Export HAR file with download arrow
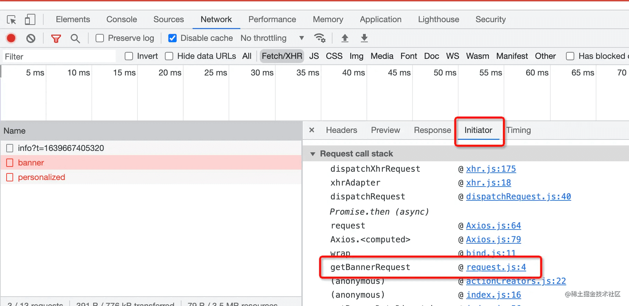Image resolution: width=629 pixels, height=306 pixels. pyautogui.click(x=364, y=38)
